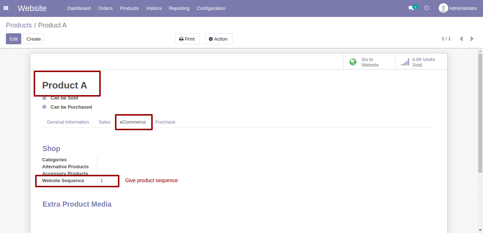Click the Alternative Products label
This screenshot has height=233, width=483.
[66, 167]
